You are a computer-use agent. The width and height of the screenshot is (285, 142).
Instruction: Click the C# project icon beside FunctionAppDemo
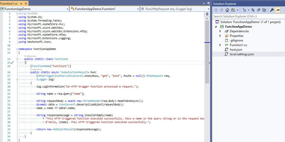pyautogui.click(x=222, y=26)
